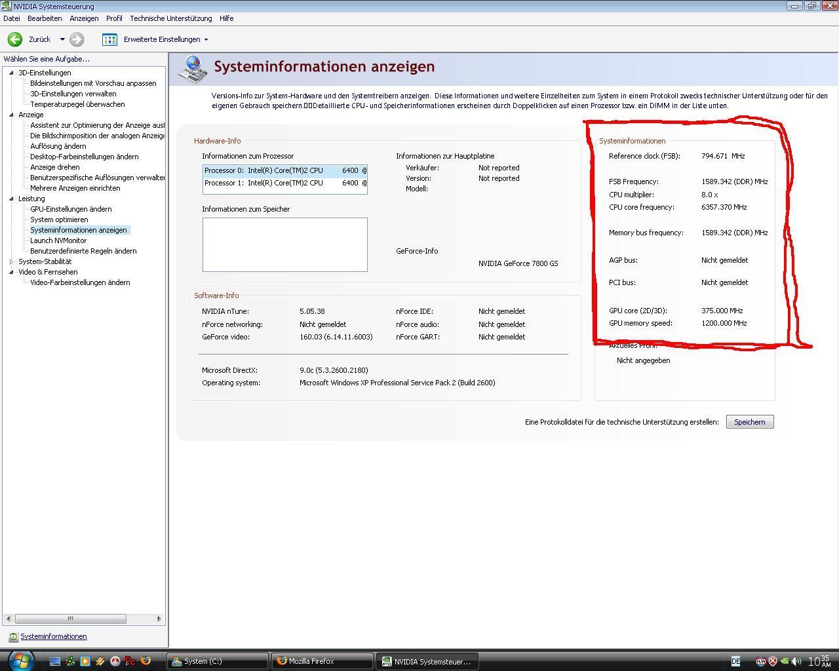Select System optimieren
839x671 pixels.
click(x=59, y=220)
